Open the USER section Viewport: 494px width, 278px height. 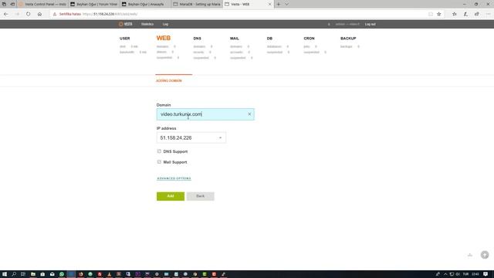coord(125,39)
